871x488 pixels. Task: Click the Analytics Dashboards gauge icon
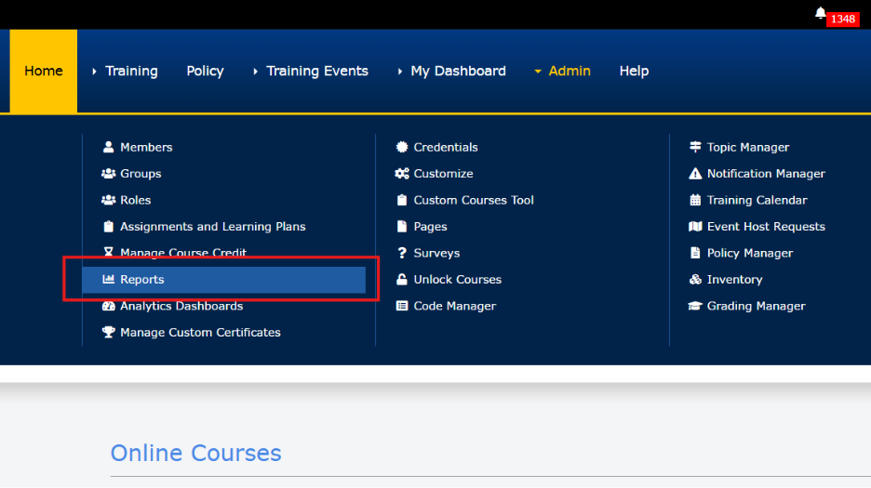[108, 306]
